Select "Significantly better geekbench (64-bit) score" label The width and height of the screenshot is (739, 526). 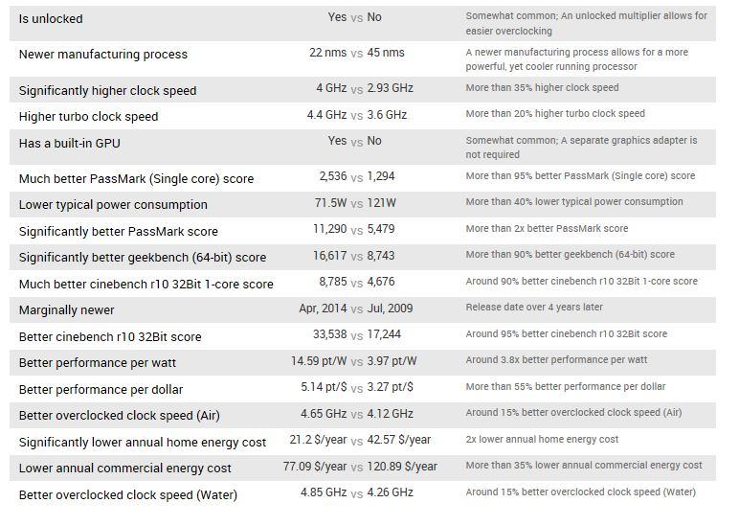coord(143,258)
